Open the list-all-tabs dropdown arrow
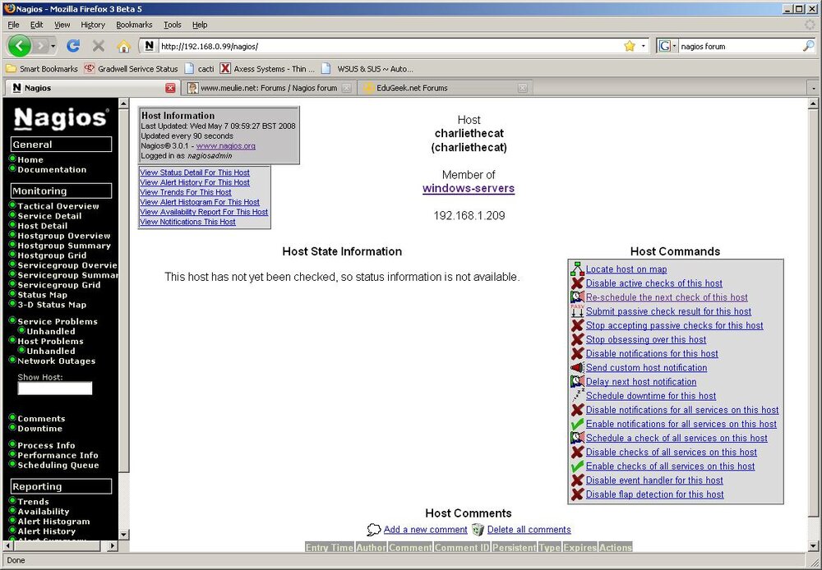822x570 pixels. tap(814, 89)
